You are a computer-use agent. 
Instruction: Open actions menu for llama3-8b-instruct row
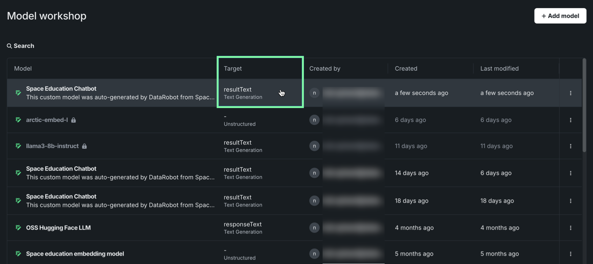(570, 146)
